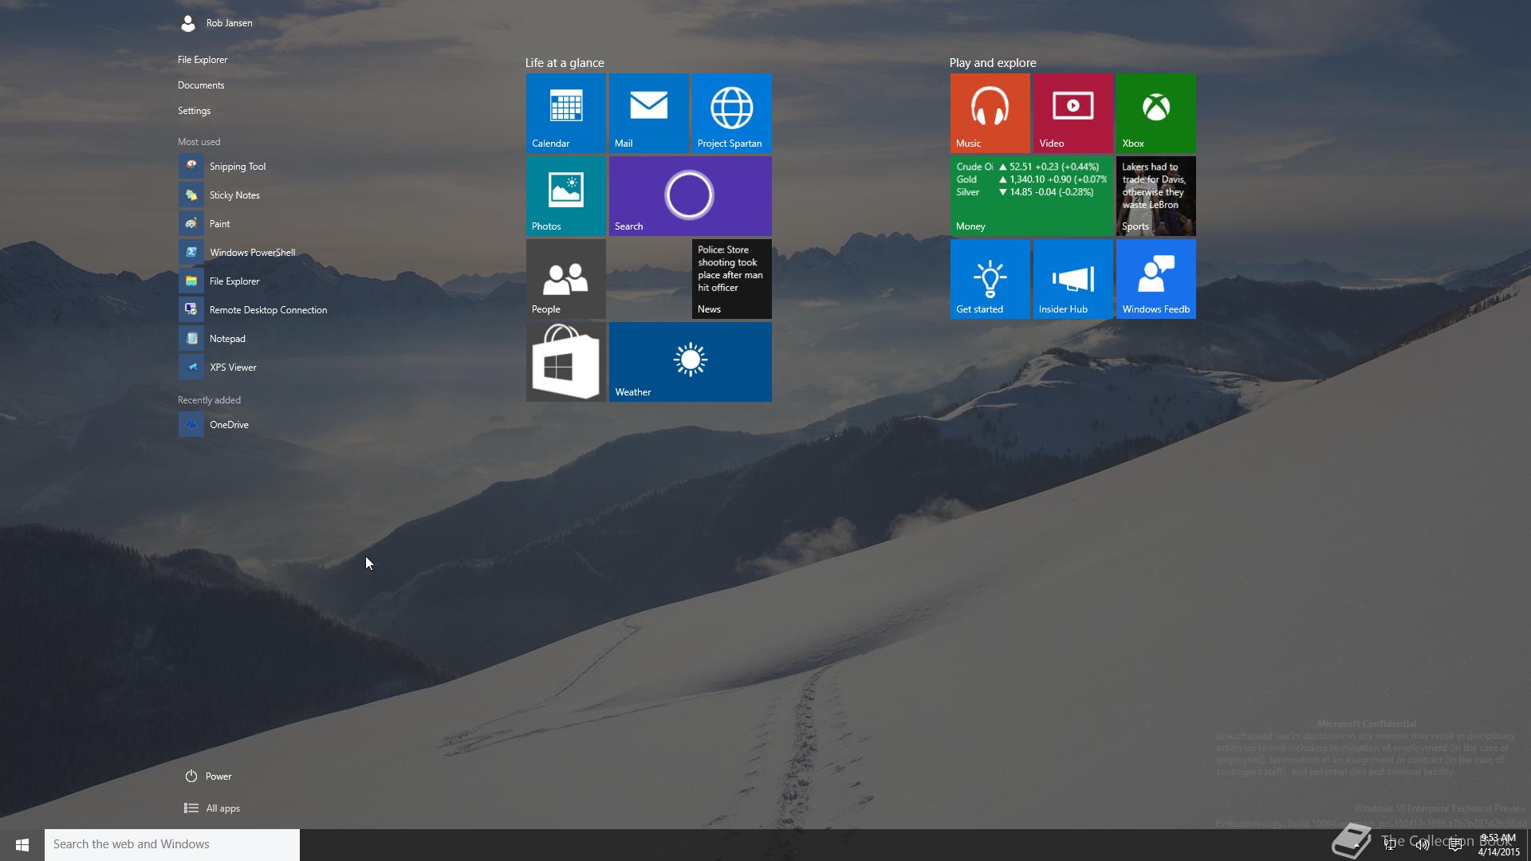Open the notification center icon in tray
The image size is (1531, 861).
coord(1454,845)
